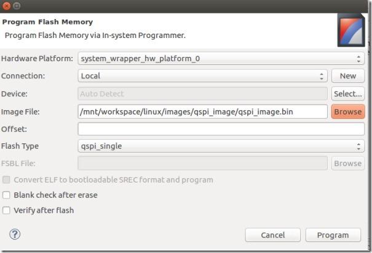
Task: Click the Auto Detect device field
Action: 203,94
